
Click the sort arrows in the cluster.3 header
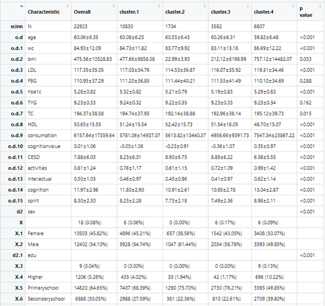[248, 6]
